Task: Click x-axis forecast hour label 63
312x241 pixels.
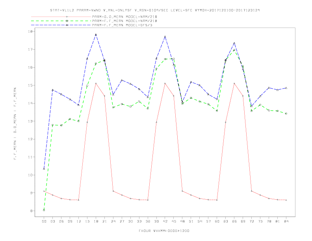Action: click(x=226, y=221)
